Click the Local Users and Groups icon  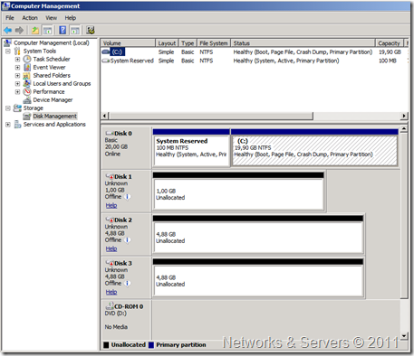pos(27,83)
